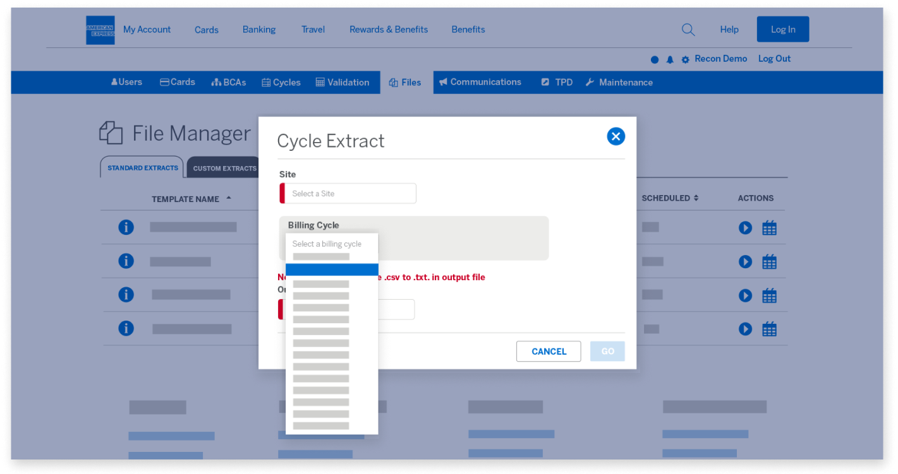Open the search magnifier icon
Viewport: 898px width, 474px height.
(x=688, y=30)
